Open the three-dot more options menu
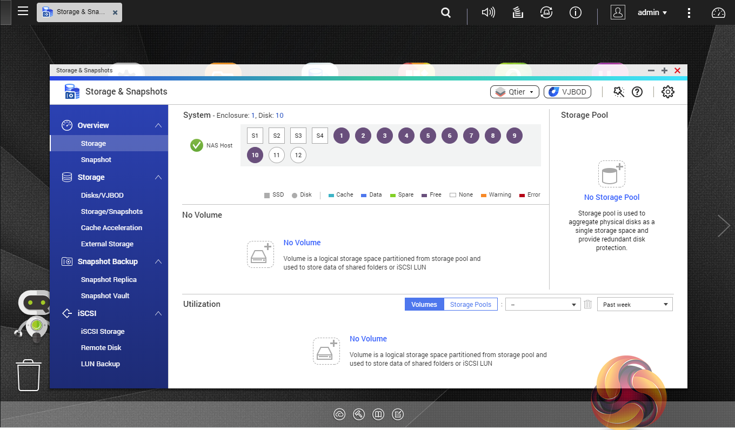Viewport: 735px width, 430px height. pyautogui.click(x=689, y=12)
